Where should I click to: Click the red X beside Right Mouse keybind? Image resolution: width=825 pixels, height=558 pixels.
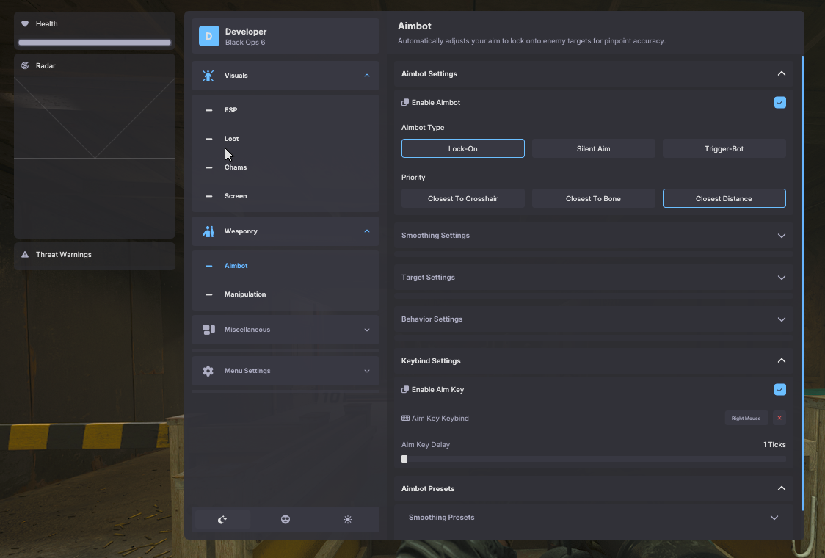click(x=779, y=418)
